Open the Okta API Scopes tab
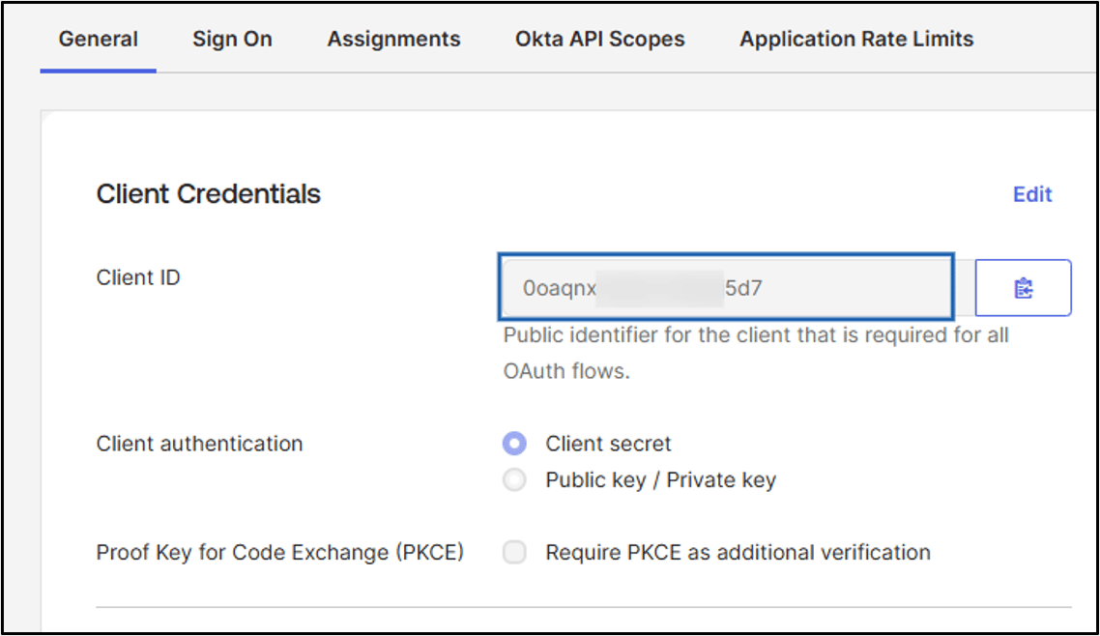This screenshot has width=1100, height=636. coord(600,39)
